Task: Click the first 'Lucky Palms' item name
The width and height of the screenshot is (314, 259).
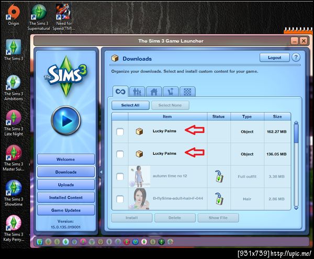Action: click(x=164, y=131)
